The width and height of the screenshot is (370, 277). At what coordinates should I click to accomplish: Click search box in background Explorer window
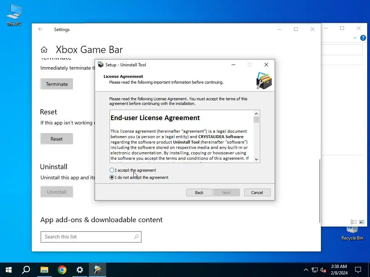(342, 50)
